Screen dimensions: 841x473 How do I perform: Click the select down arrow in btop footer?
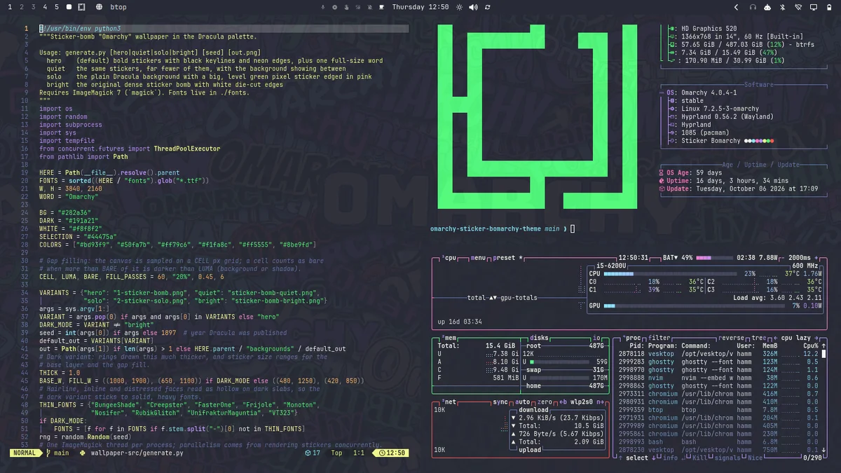[x=654, y=458]
